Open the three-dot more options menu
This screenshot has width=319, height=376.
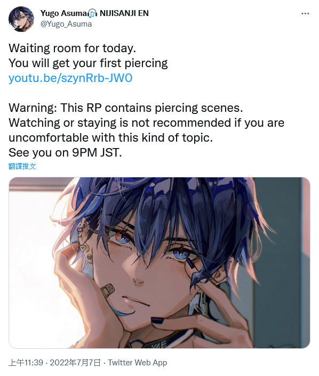(305, 14)
